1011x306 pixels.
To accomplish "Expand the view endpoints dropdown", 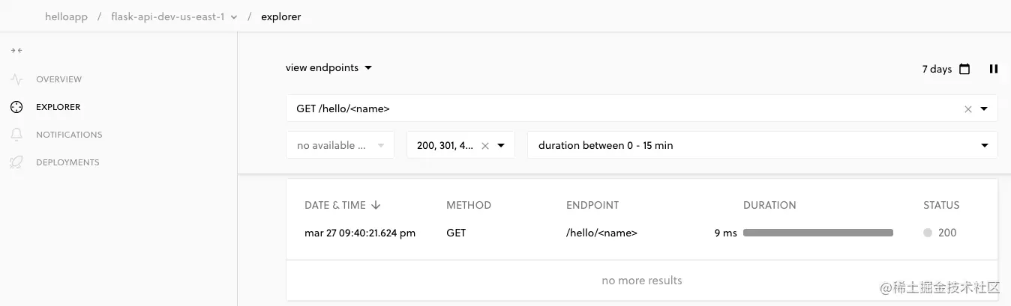I will point(329,68).
